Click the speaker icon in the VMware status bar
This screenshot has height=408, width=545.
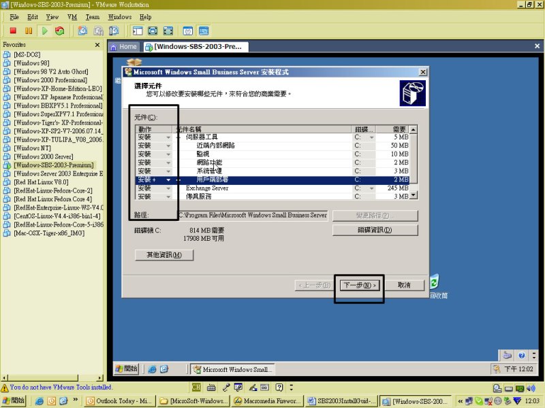pyautogui.click(x=531, y=388)
